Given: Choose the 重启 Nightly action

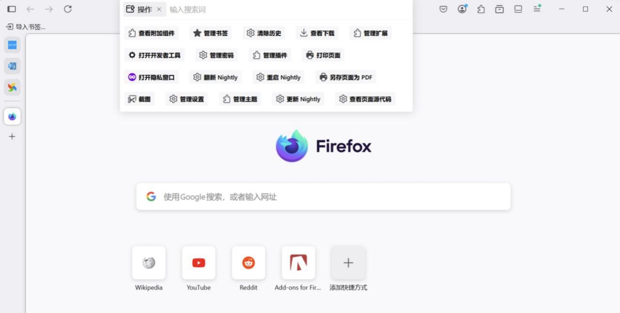Looking at the screenshot, I should (279, 77).
